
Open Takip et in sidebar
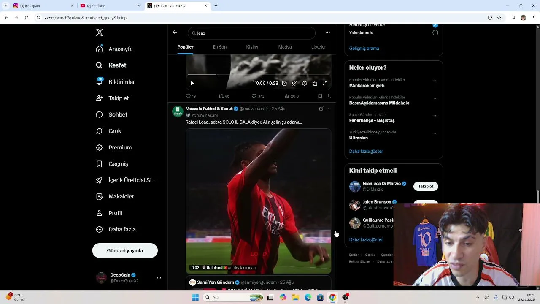click(x=112, y=98)
